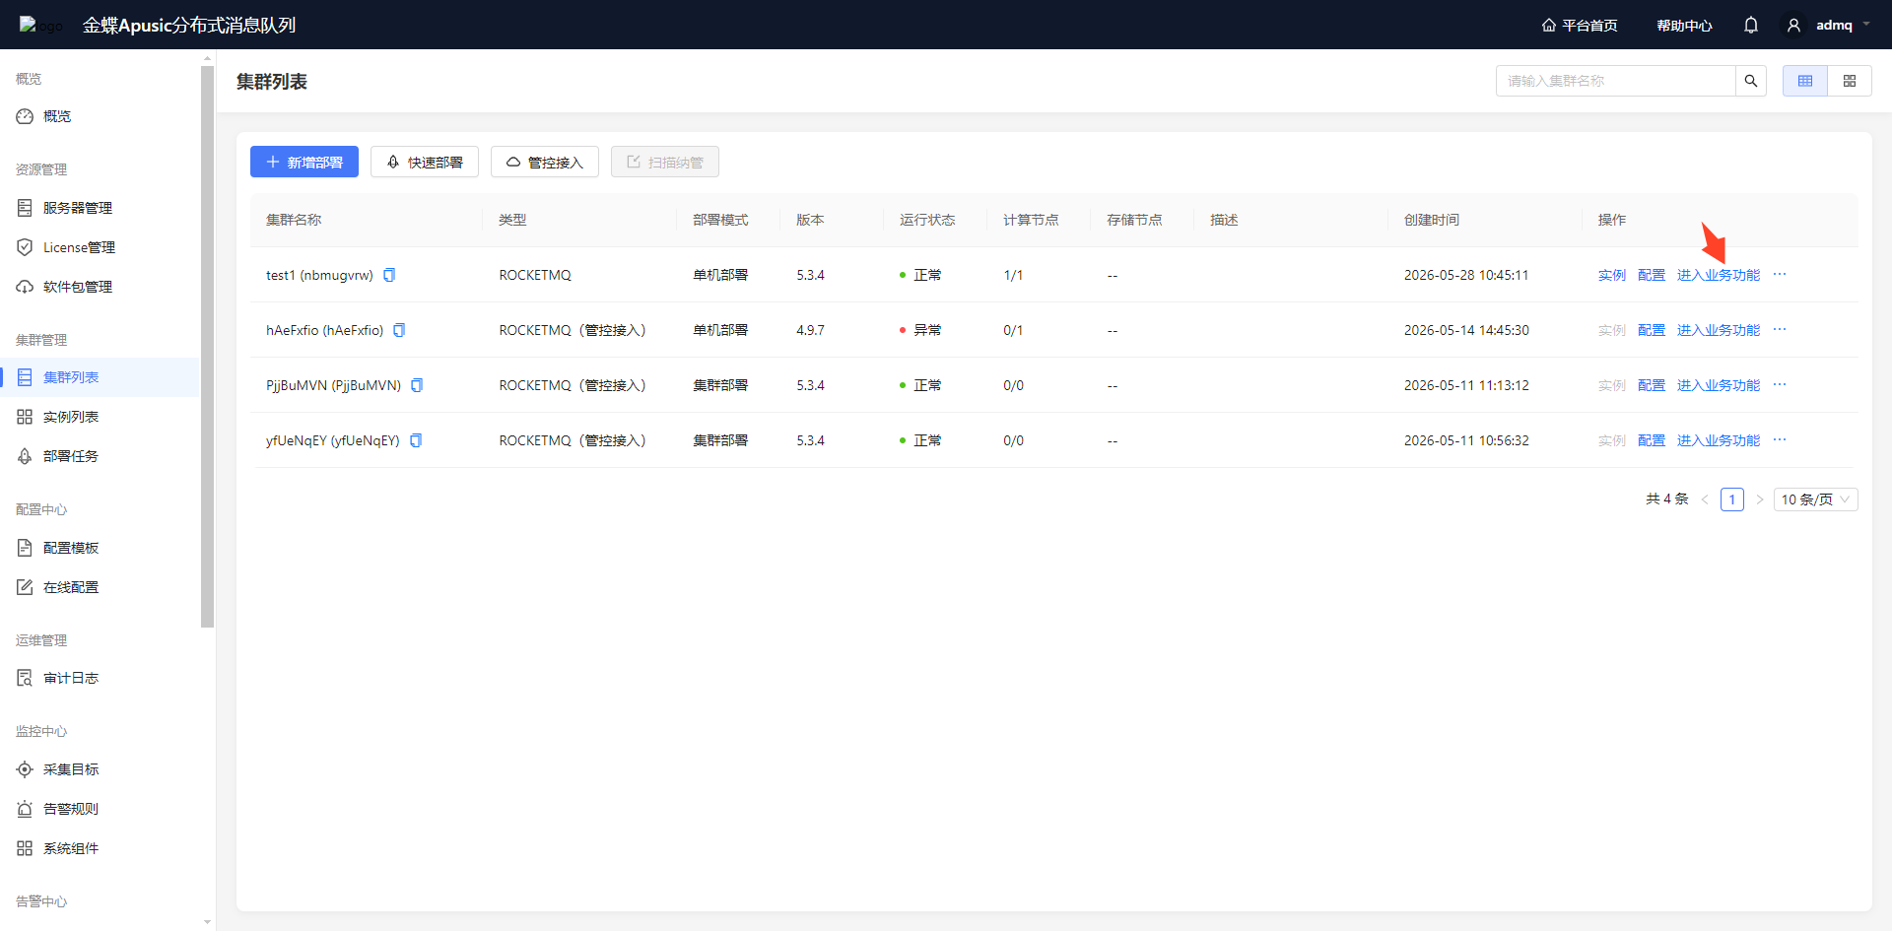Image resolution: width=1892 pixels, height=931 pixels.
Task: Switch to card grid view icon
Action: tap(1850, 81)
